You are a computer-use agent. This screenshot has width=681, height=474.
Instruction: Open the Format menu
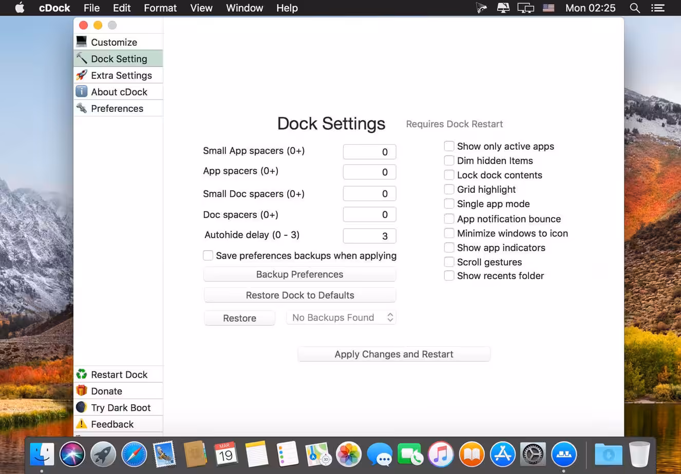point(160,8)
